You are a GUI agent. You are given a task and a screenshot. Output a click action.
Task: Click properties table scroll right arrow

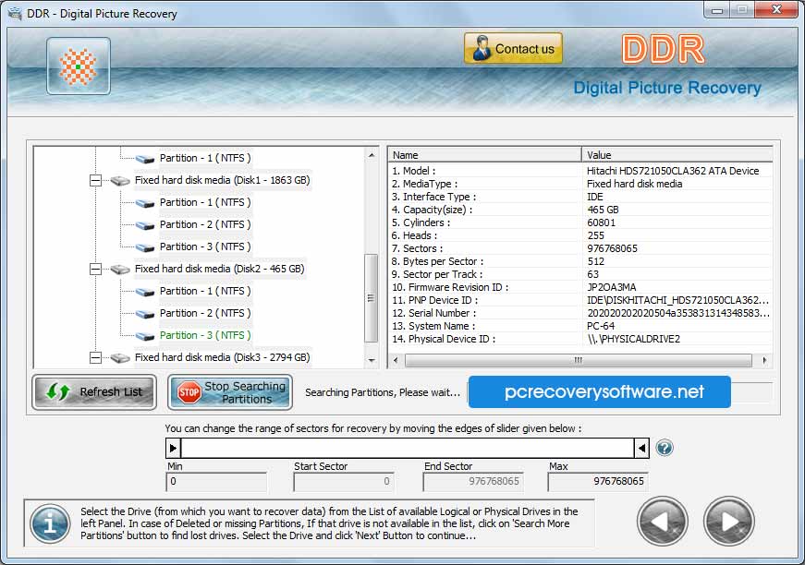click(x=764, y=360)
